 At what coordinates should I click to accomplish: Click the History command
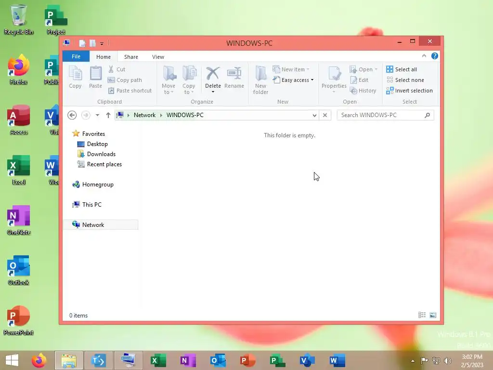click(x=363, y=91)
